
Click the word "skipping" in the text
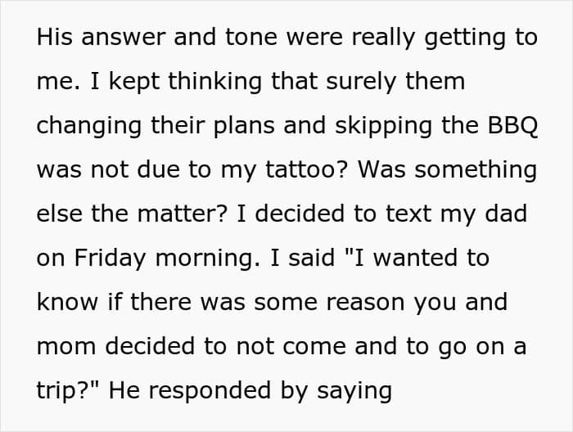point(383,127)
